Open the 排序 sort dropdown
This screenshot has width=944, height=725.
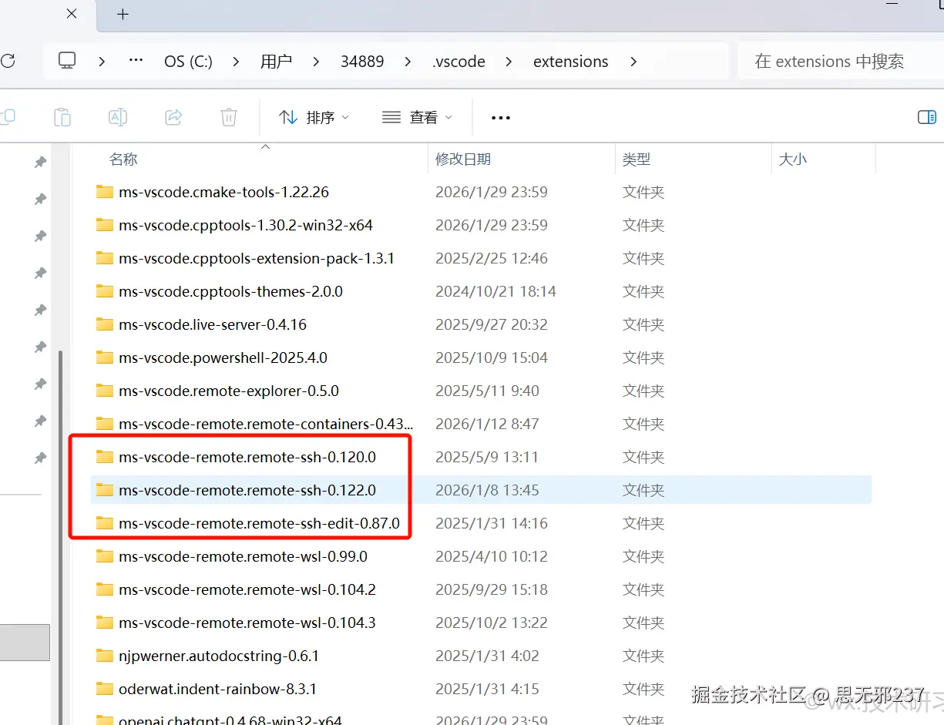tap(314, 117)
